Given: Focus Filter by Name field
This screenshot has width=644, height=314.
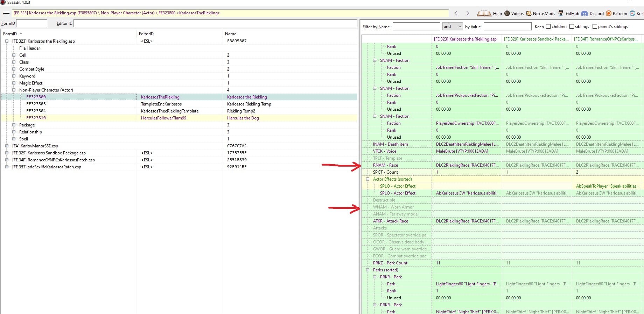Looking at the screenshot, I should coord(416,27).
